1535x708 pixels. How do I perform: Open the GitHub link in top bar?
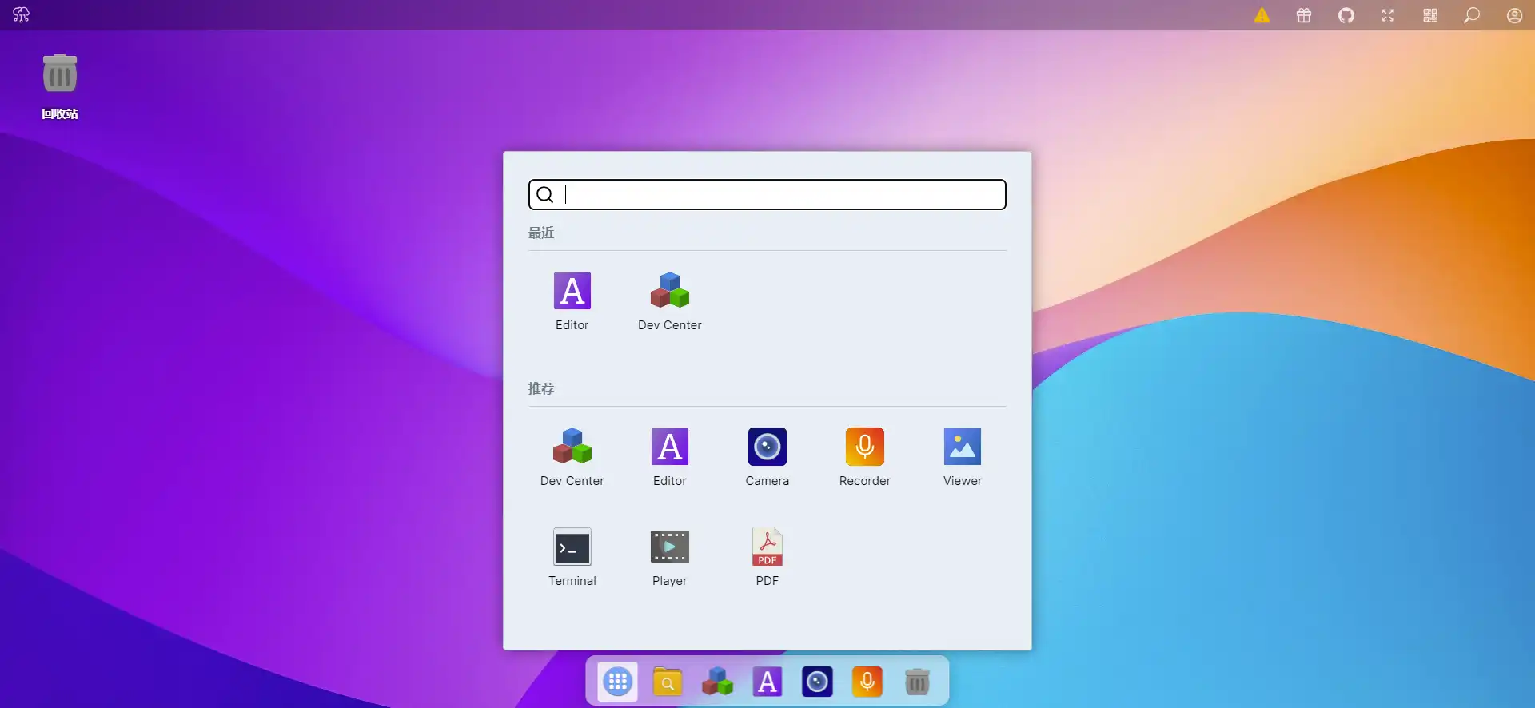click(1346, 15)
